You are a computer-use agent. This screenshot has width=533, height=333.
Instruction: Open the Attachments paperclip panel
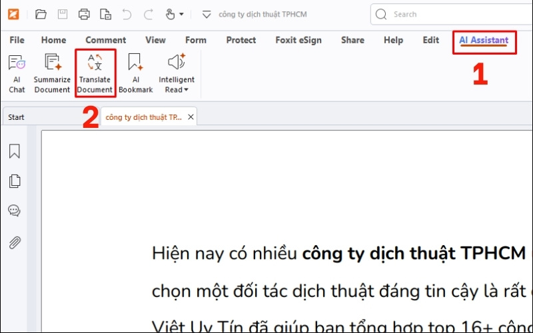14,242
